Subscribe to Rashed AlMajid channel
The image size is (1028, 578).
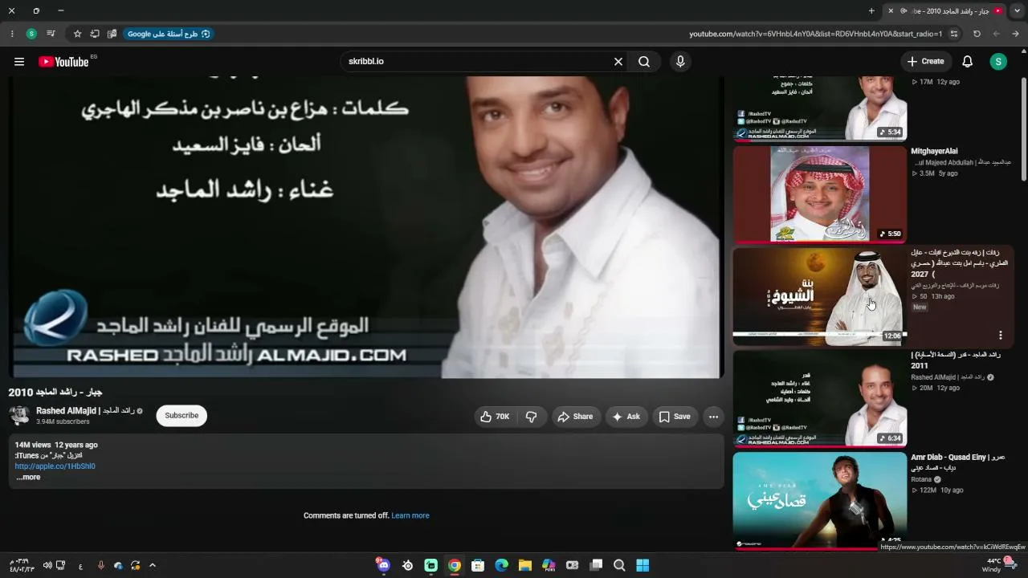(182, 416)
